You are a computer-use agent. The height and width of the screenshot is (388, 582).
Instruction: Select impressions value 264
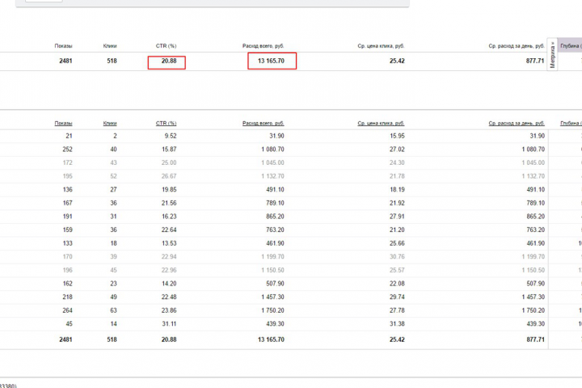(67, 310)
